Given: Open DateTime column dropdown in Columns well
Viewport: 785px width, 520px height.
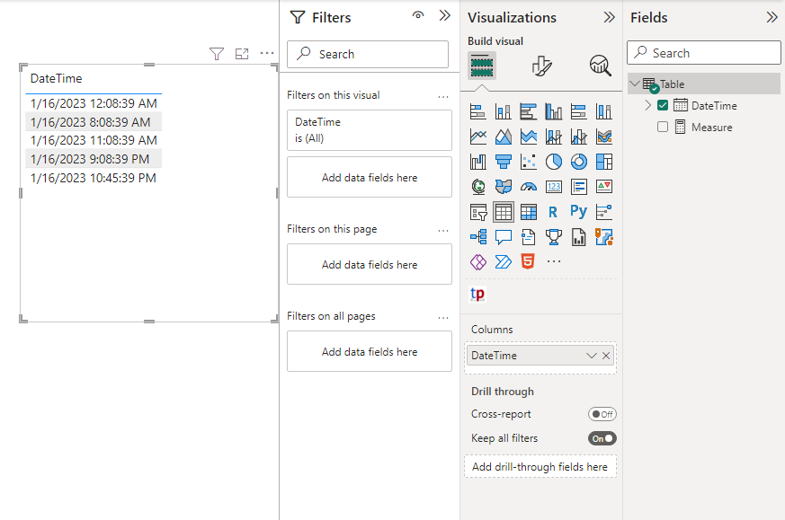Looking at the screenshot, I should point(592,356).
